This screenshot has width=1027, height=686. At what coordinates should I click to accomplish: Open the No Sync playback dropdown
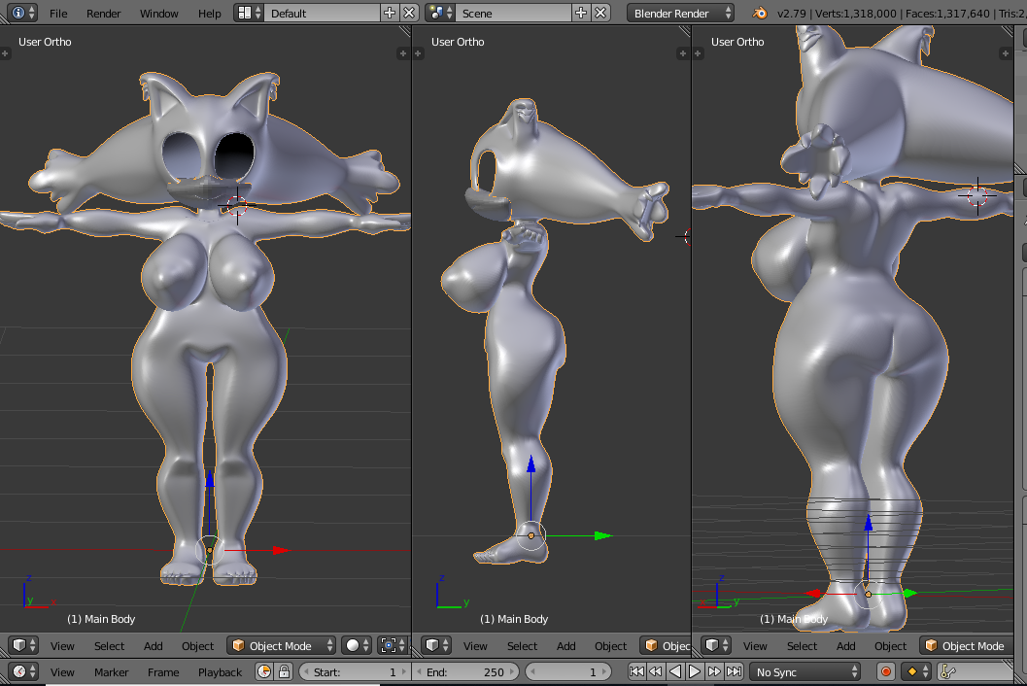(804, 671)
